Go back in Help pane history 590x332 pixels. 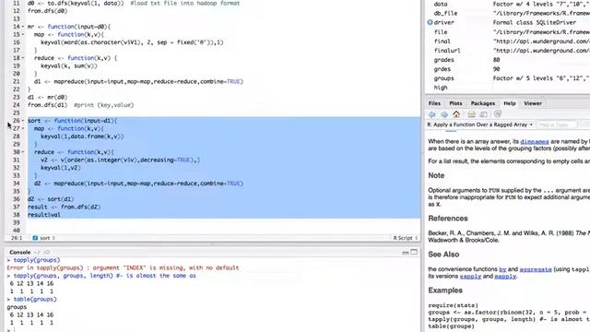tap(432, 114)
